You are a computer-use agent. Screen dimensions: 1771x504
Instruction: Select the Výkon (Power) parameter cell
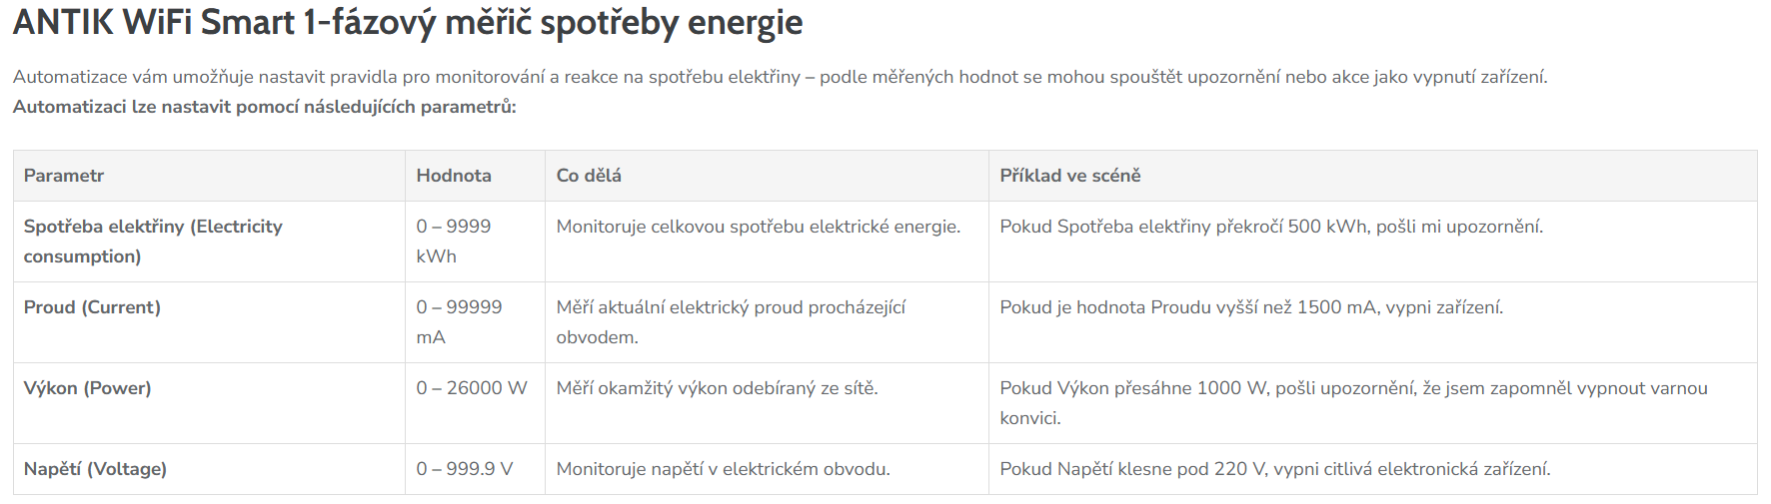click(x=88, y=388)
